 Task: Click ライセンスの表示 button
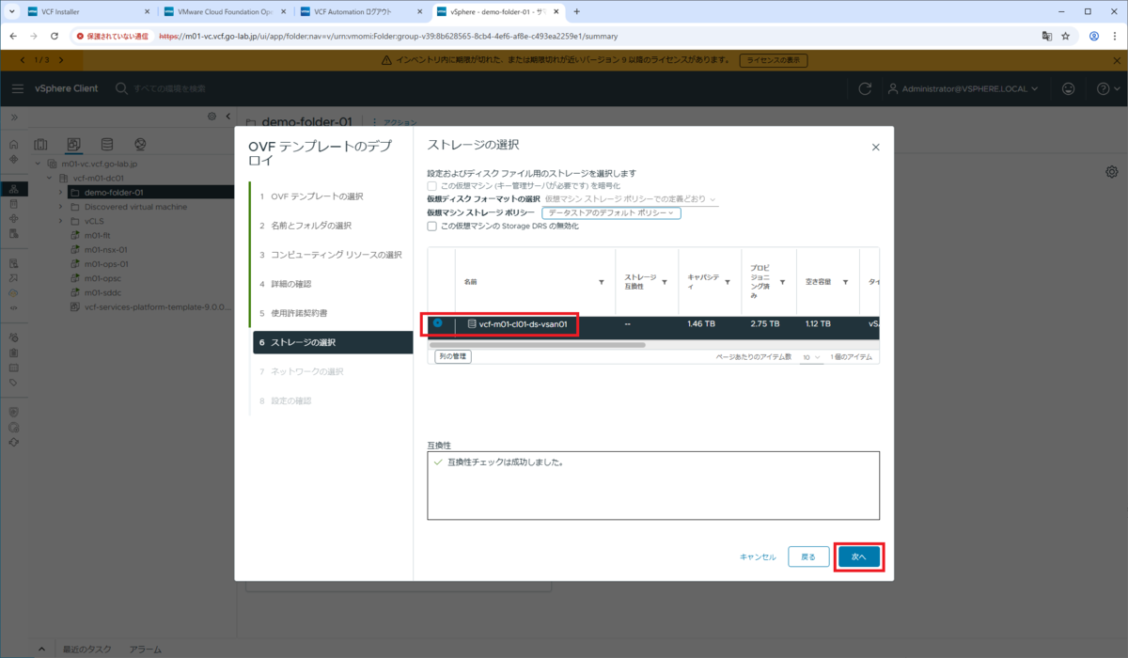tap(774, 59)
